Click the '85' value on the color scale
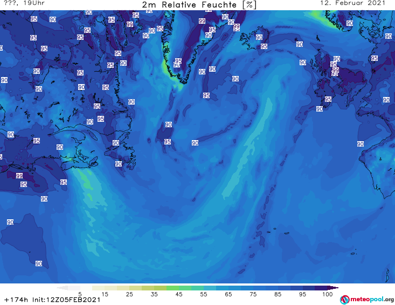The width and height of the screenshot is (395, 305). pos(278,294)
